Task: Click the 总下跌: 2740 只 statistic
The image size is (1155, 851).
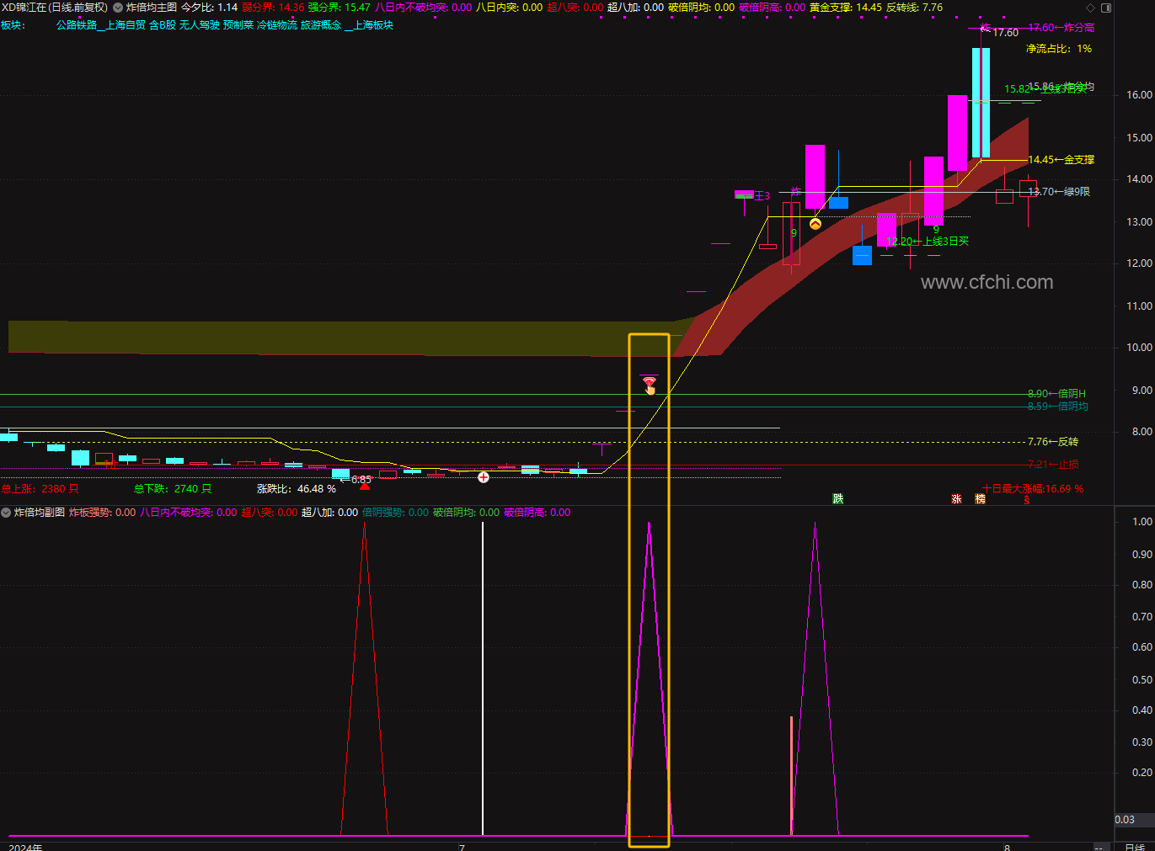Action: [173, 489]
